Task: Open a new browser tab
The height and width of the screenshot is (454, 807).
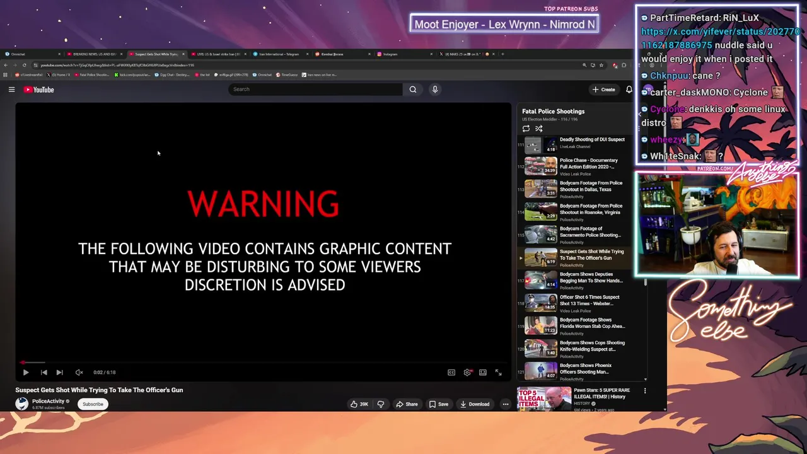Action: 502,54
